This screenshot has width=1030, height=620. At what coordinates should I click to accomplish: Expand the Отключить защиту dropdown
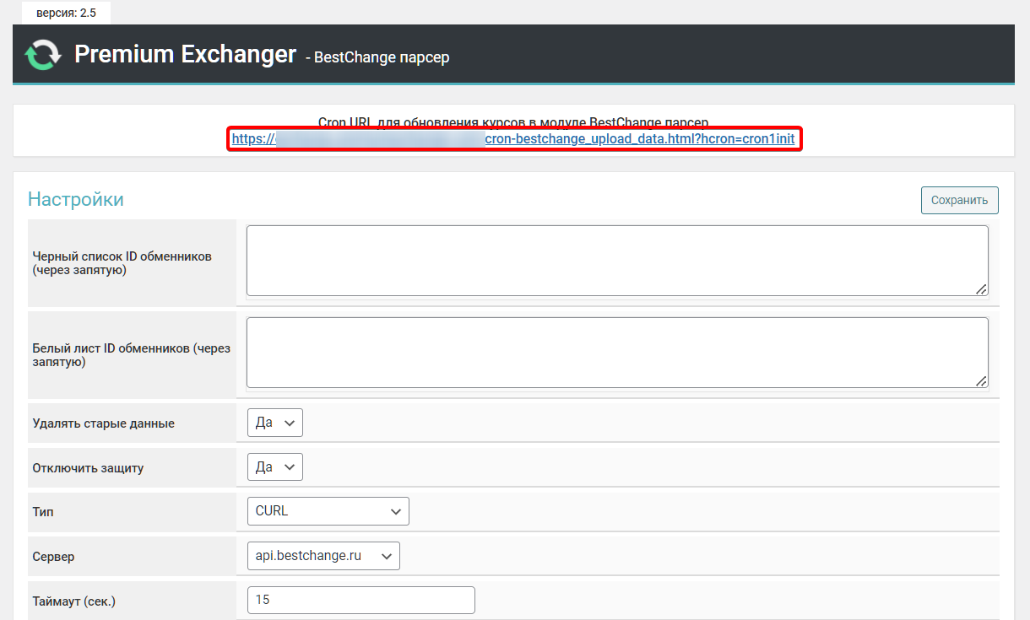(x=274, y=467)
